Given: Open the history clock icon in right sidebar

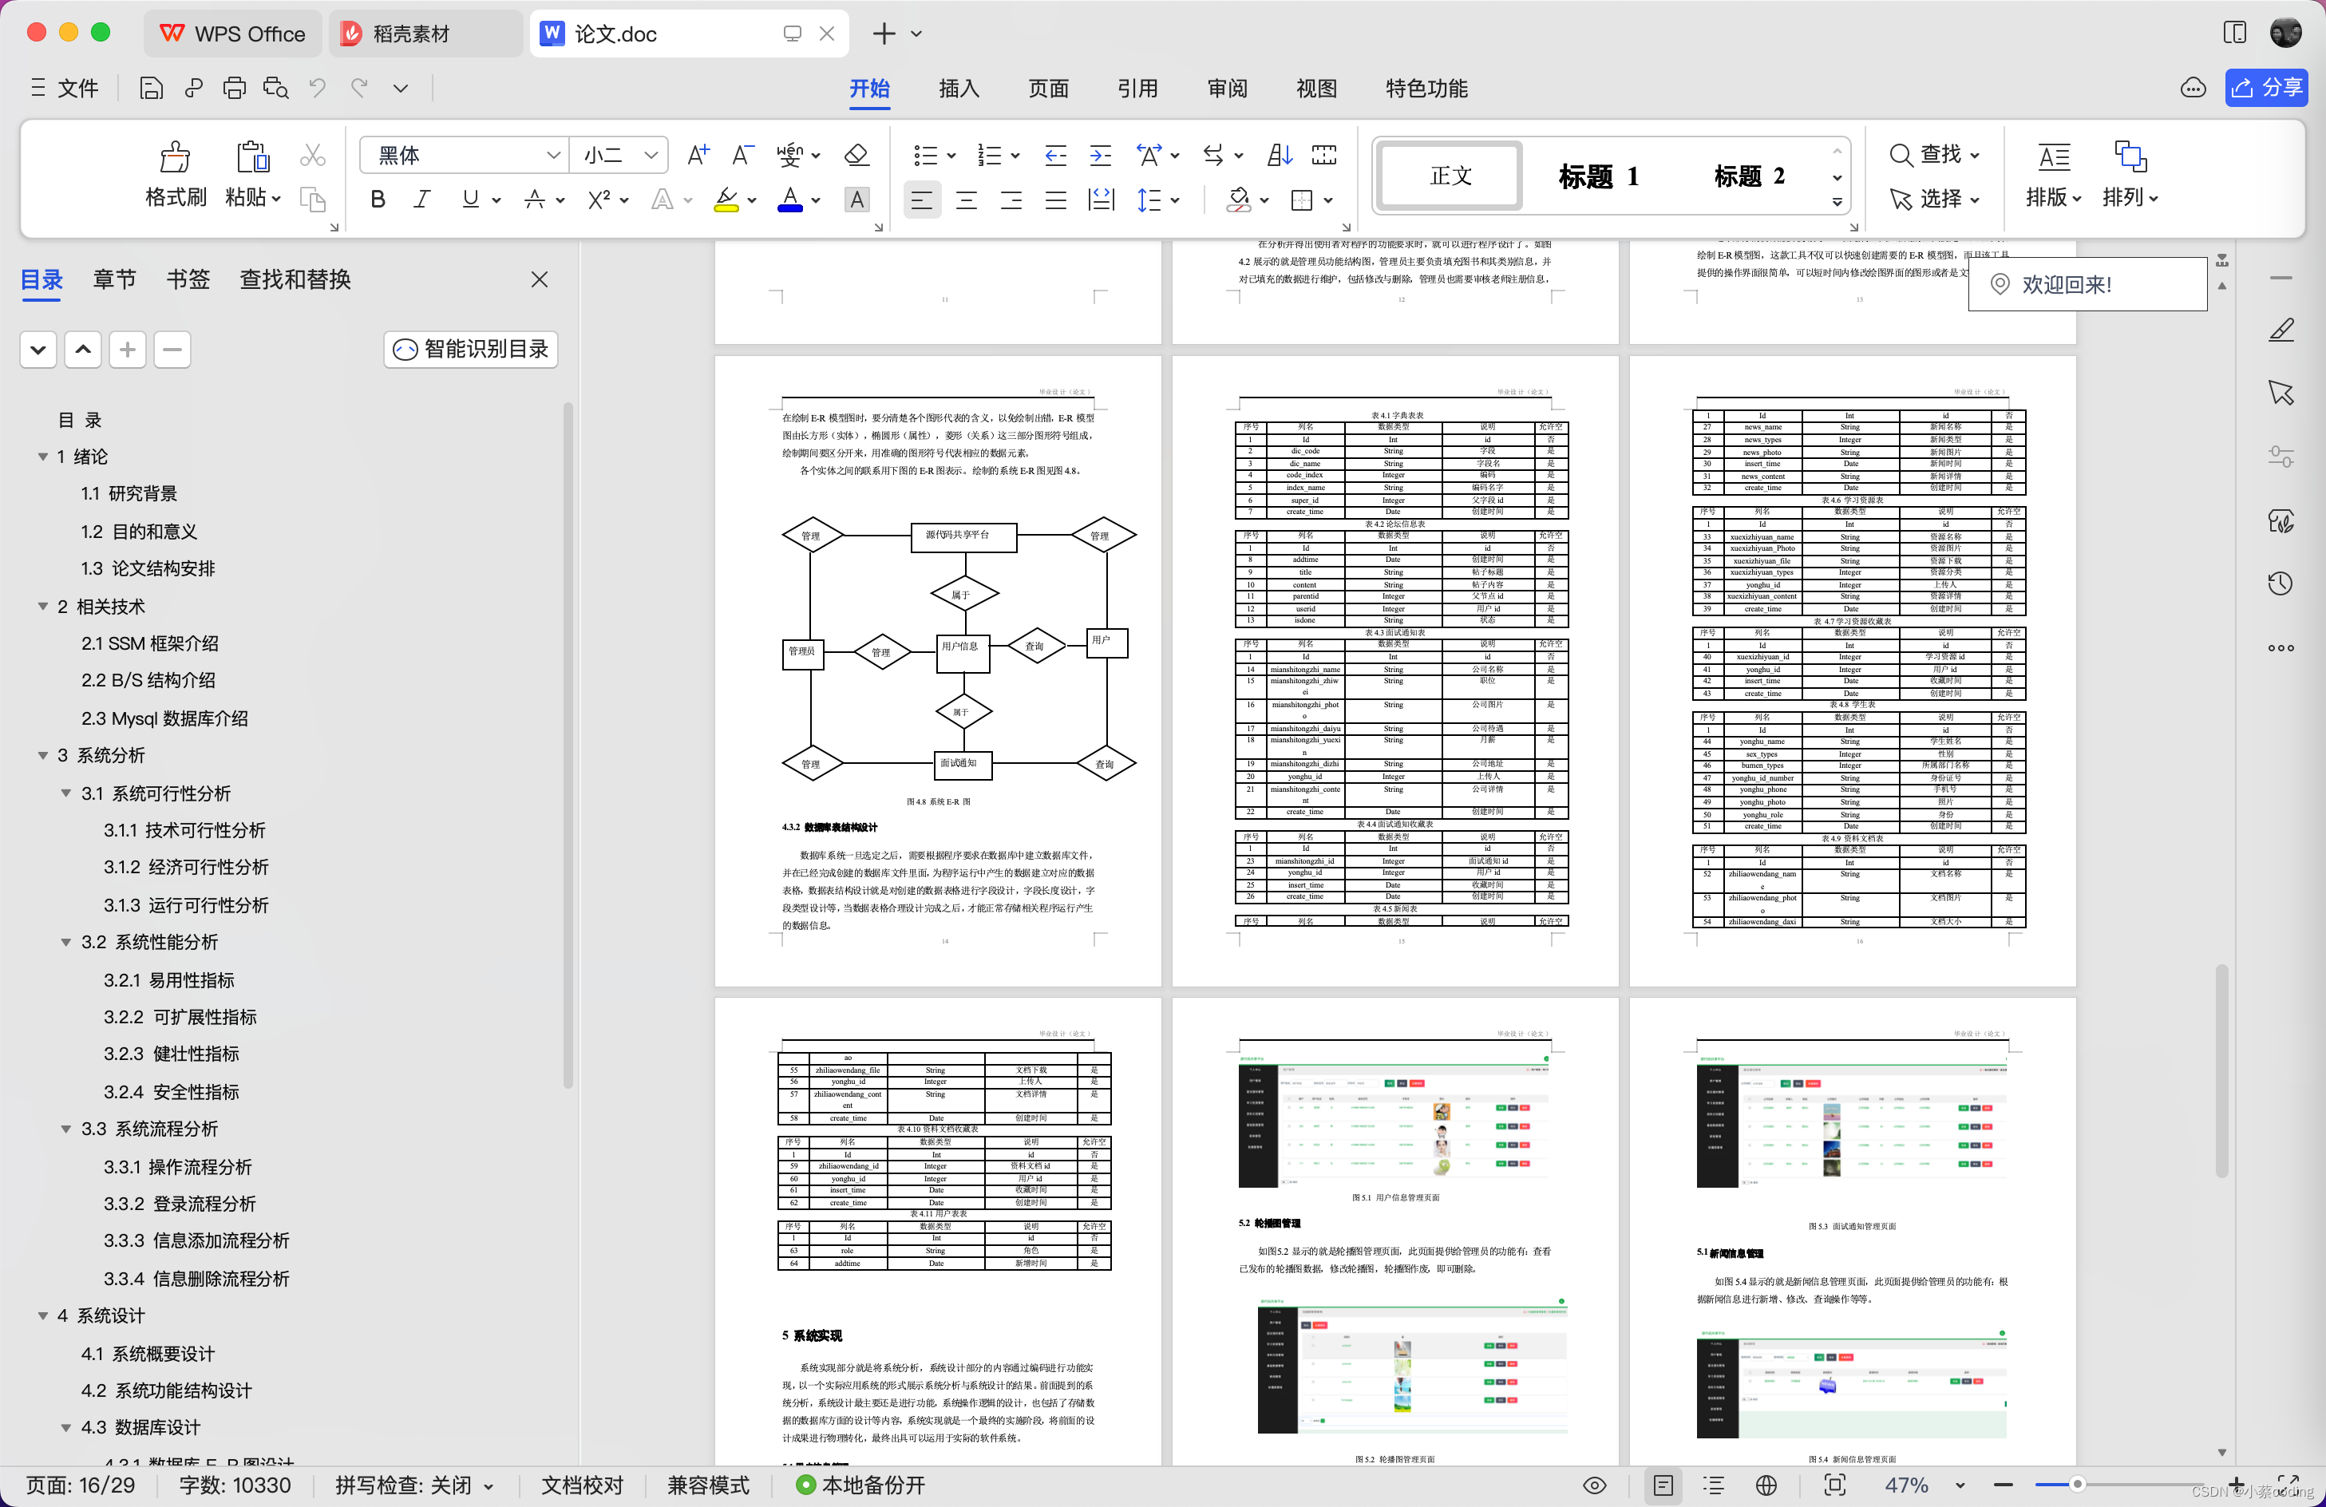Looking at the screenshot, I should pyautogui.click(x=2281, y=583).
